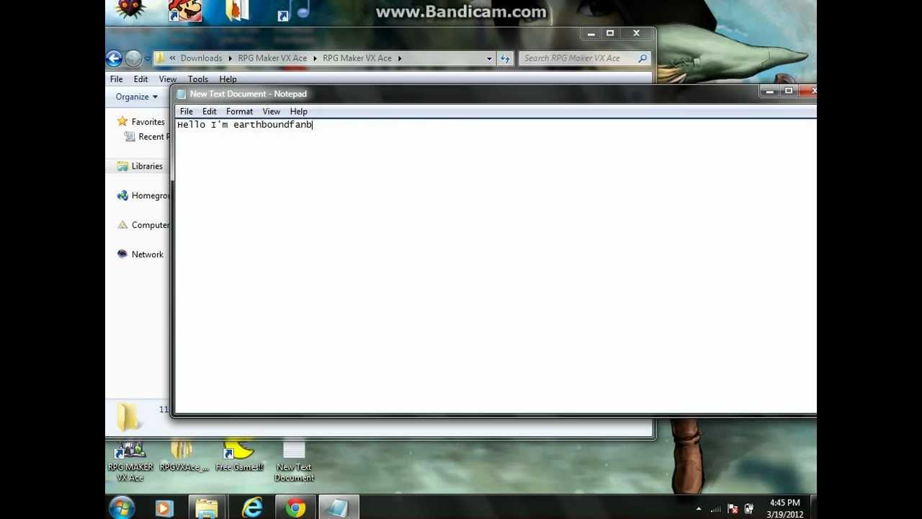Show hidden system tray icons
922x519 pixels.
tap(698, 509)
